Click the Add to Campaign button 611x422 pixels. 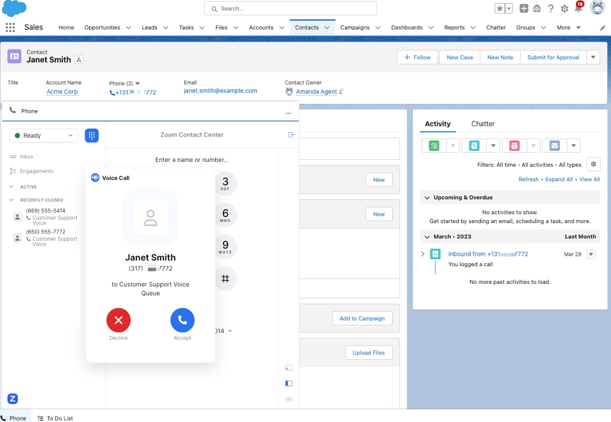point(362,319)
